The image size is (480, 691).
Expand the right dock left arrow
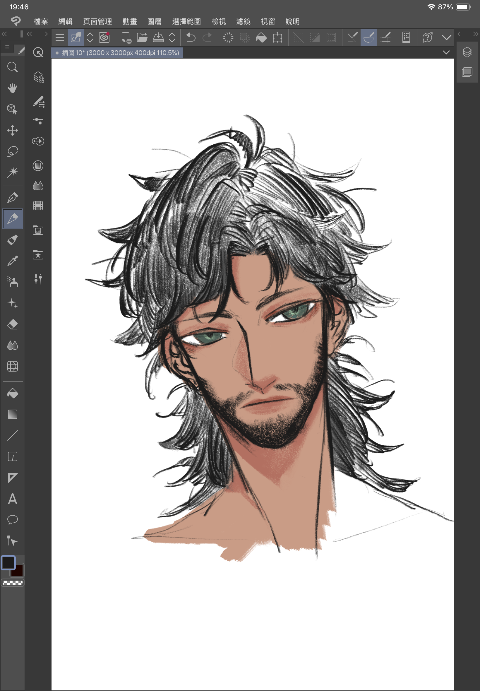(x=459, y=34)
